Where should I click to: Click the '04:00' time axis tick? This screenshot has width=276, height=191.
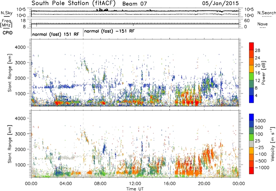66,184
